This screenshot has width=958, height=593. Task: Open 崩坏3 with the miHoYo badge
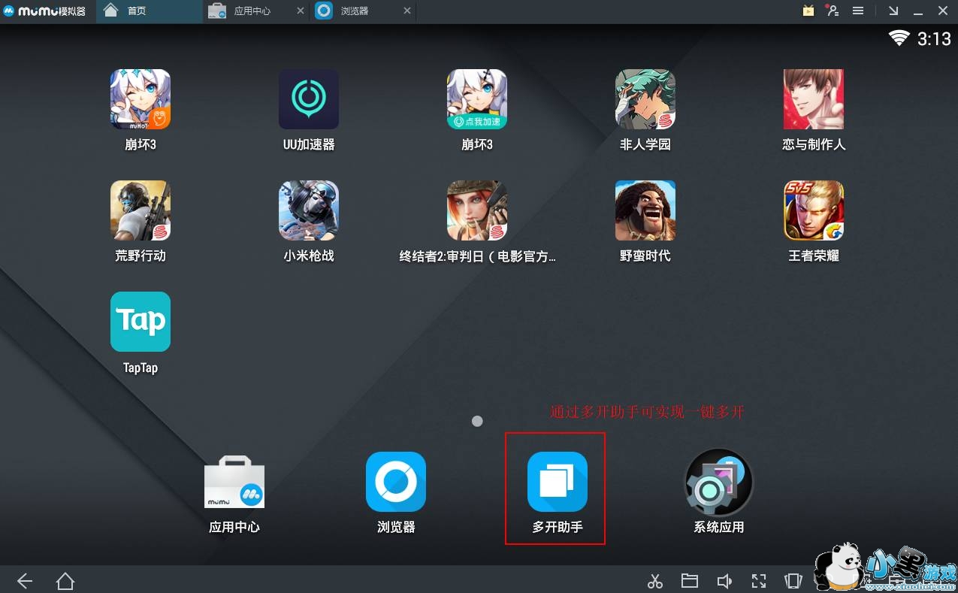141,99
